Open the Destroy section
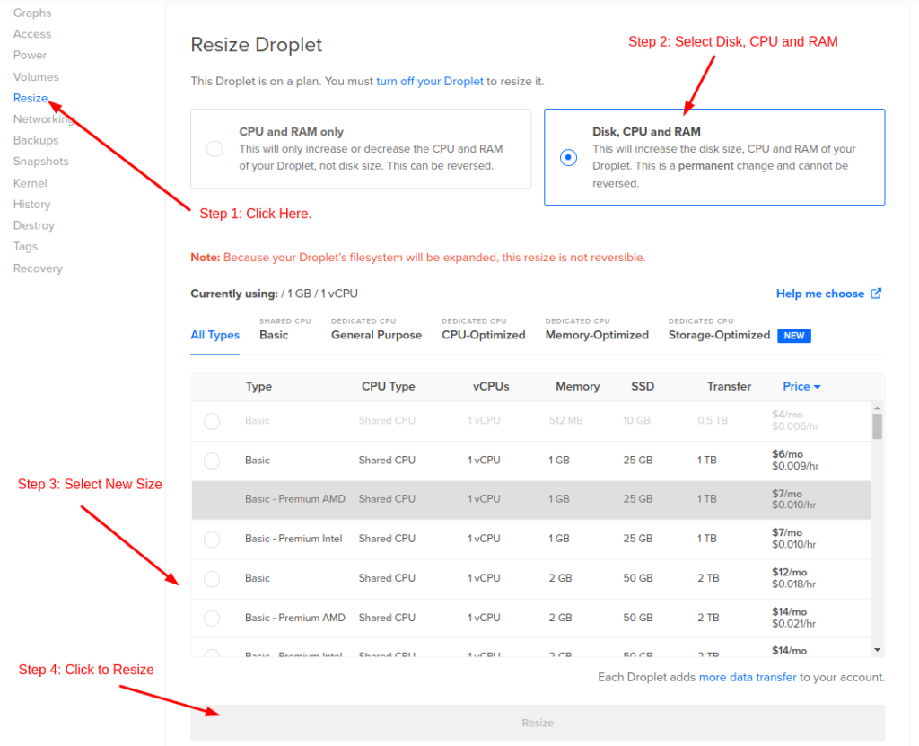 (x=34, y=225)
